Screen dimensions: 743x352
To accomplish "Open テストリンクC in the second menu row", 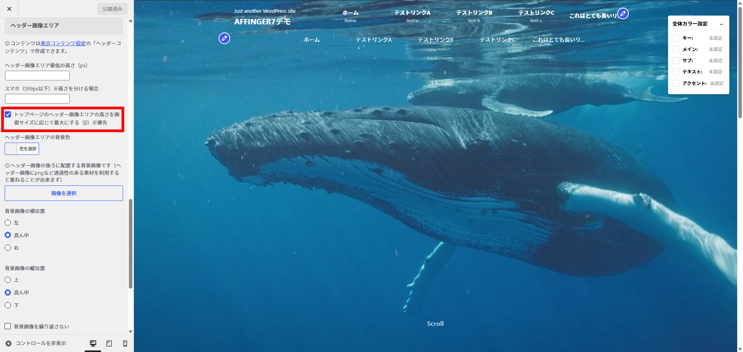I will [498, 40].
